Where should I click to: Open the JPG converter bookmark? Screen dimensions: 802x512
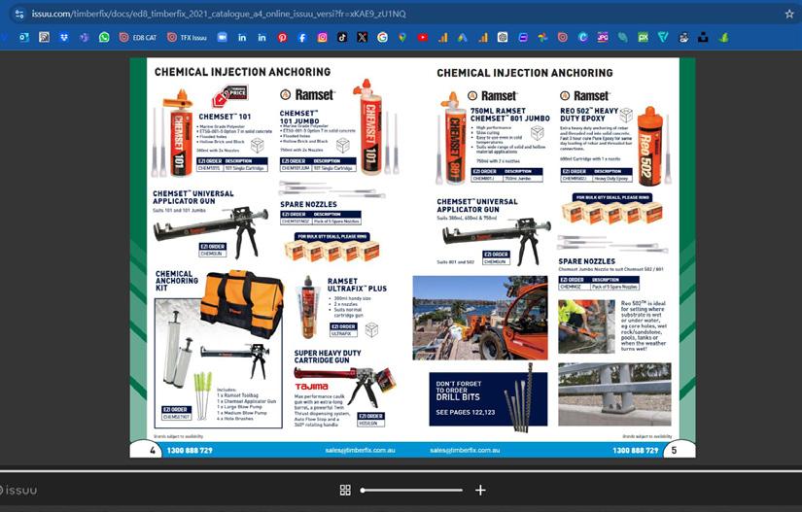pos(603,37)
